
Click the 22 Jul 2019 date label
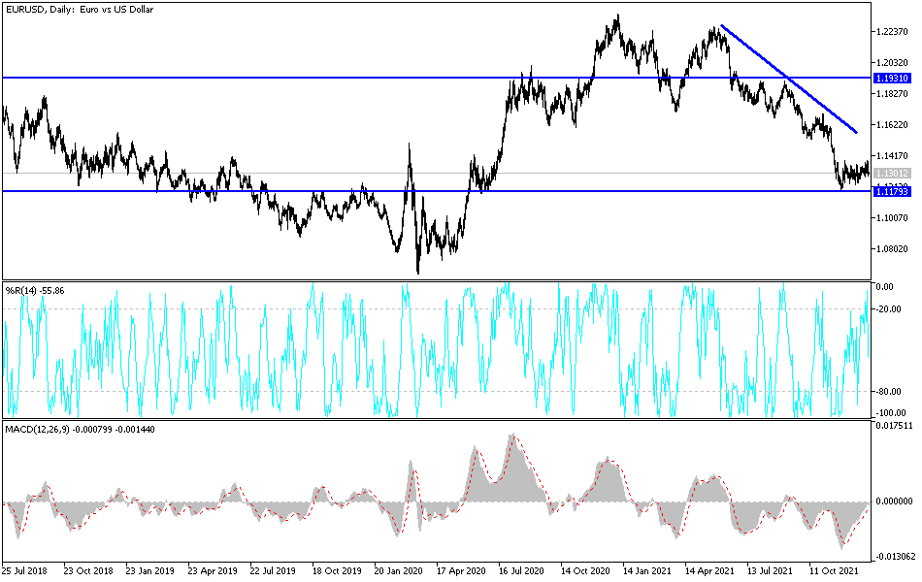(273, 570)
